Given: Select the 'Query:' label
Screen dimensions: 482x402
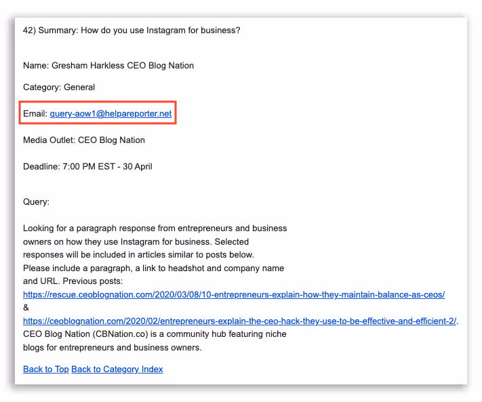Looking at the screenshot, I should pos(37,202).
